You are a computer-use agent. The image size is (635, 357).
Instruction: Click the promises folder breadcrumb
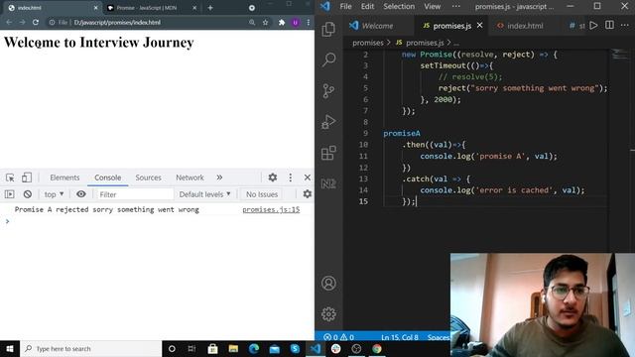click(368, 43)
